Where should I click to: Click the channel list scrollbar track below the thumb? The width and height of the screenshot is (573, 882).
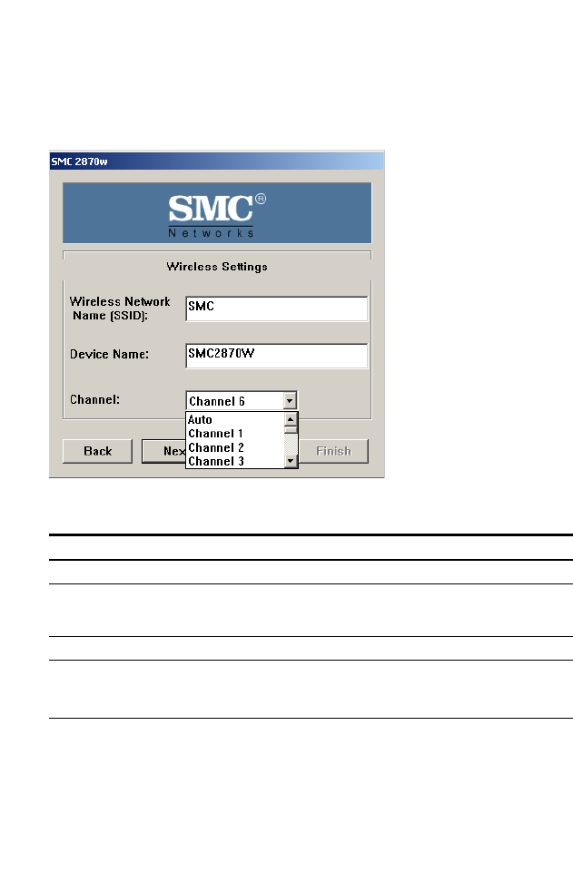[x=291, y=445]
